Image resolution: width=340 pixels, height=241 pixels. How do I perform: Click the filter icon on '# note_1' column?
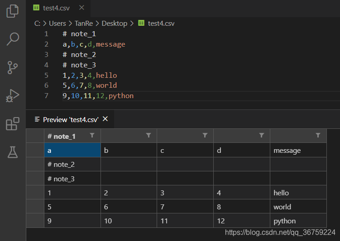[x=92, y=135]
